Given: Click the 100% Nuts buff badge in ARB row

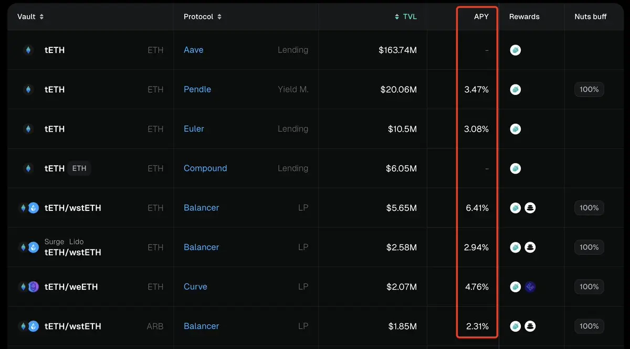Looking at the screenshot, I should pyautogui.click(x=589, y=326).
